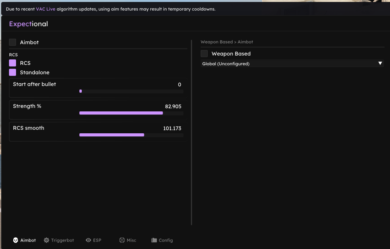Enable the Aimbot checkbox
Screen dimensions: 390x249
pyautogui.click(x=13, y=42)
